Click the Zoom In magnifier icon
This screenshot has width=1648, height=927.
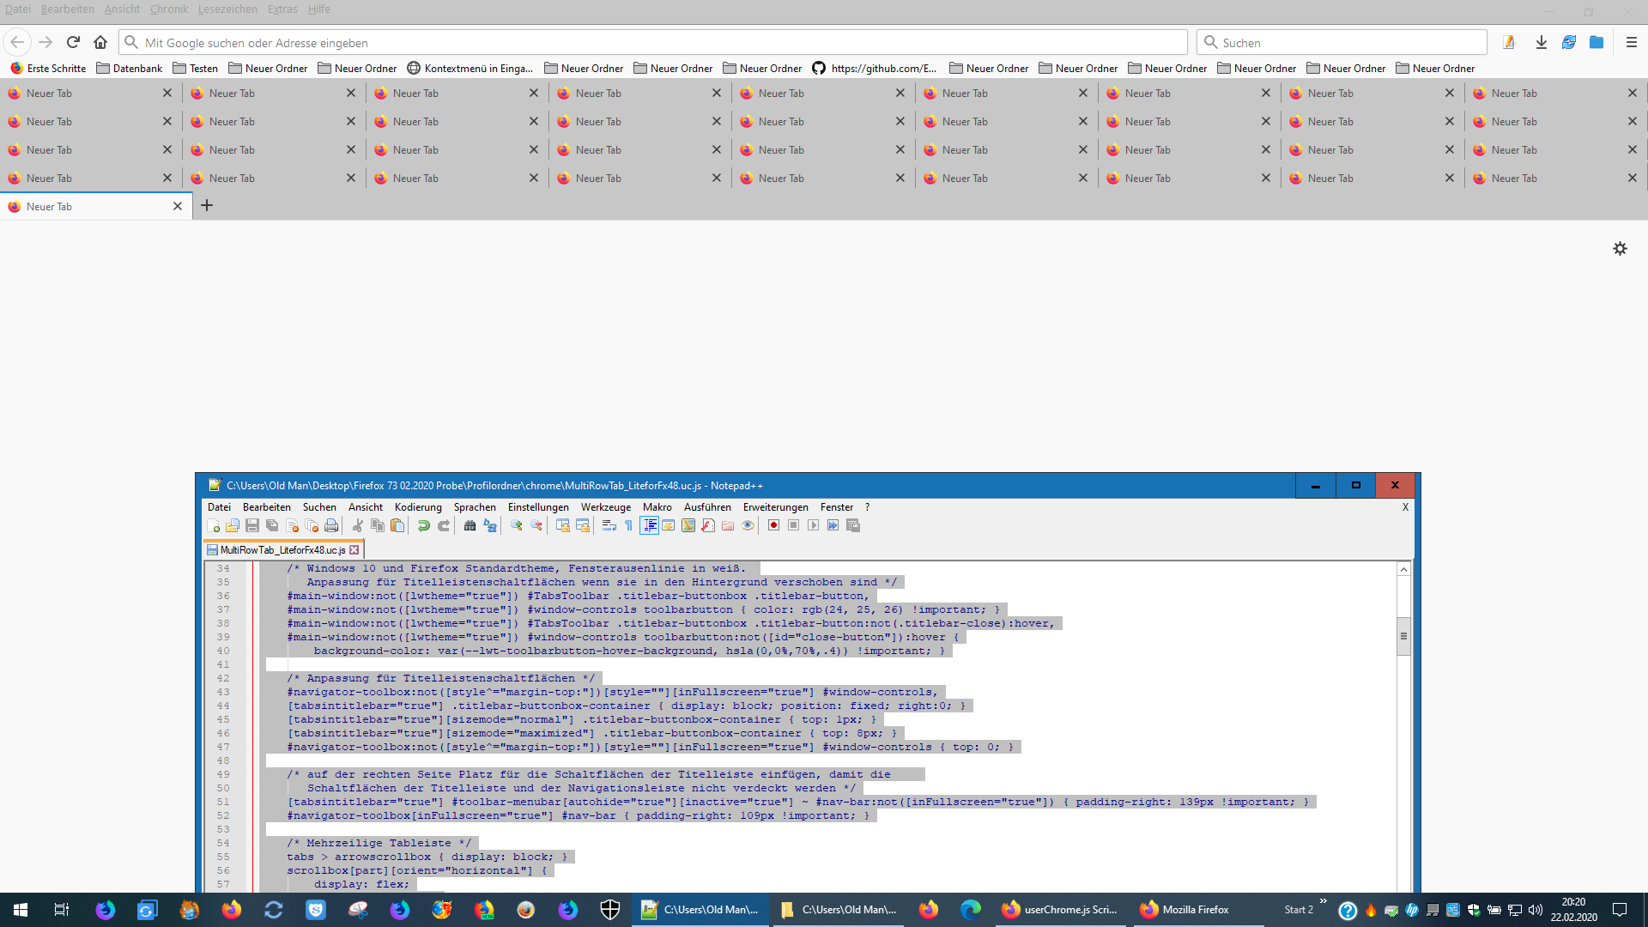pyautogui.click(x=517, y=525)
